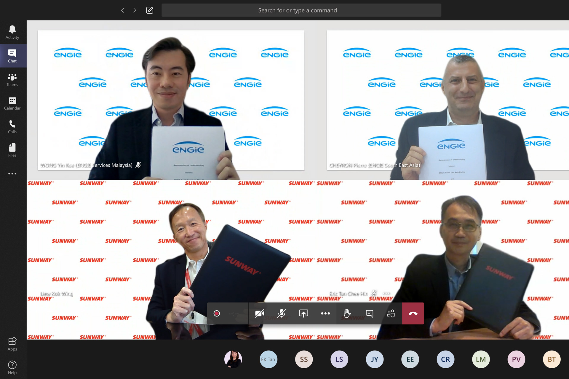Open the Apps store
The width and height of the screenshot is (569, 379).
pos(12,344)
